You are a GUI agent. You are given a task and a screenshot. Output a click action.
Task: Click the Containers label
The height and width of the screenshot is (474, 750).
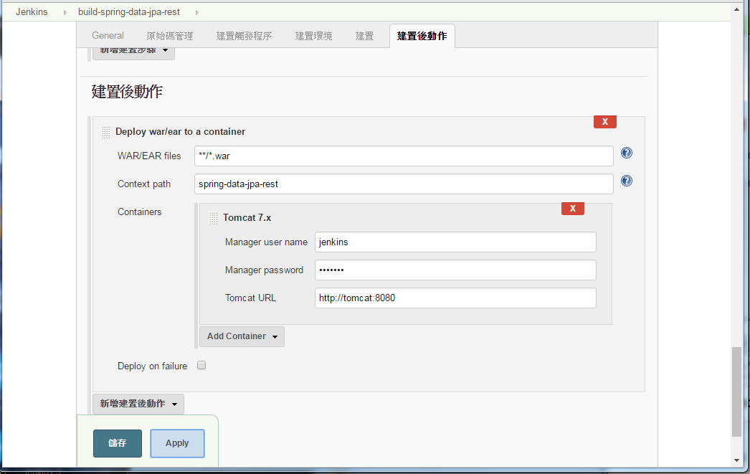[140, 212]
